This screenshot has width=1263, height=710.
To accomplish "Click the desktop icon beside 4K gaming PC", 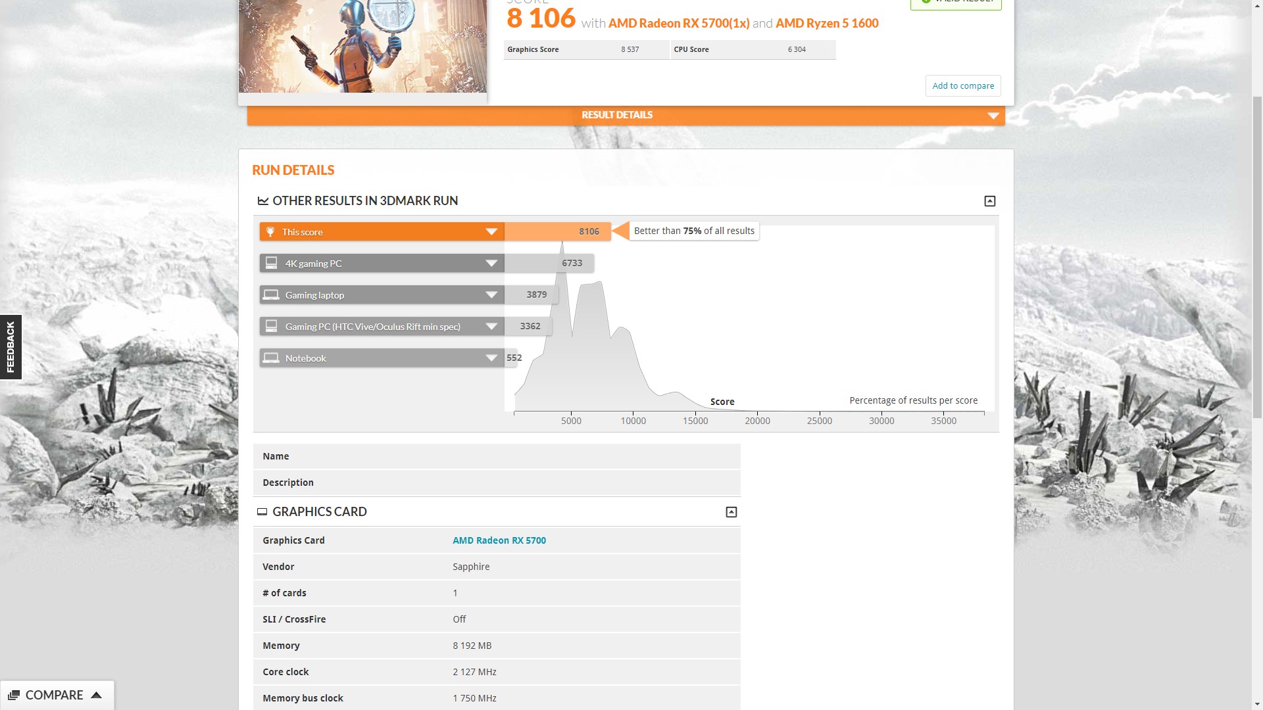I will click(x=271, y=263).
